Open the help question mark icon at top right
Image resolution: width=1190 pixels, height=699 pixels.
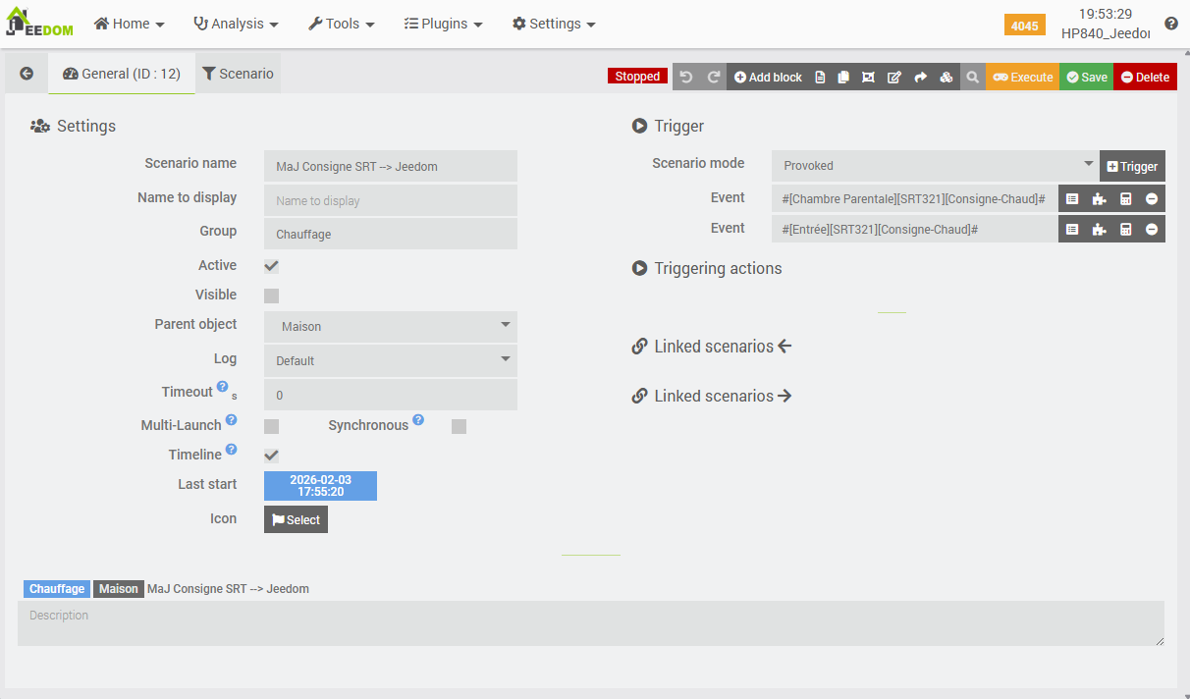pyautogui.click(x=1171, y=24)
